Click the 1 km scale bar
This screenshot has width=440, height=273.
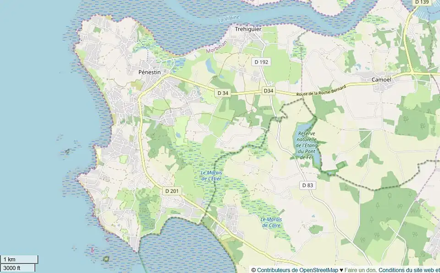[x=19, y=259]
